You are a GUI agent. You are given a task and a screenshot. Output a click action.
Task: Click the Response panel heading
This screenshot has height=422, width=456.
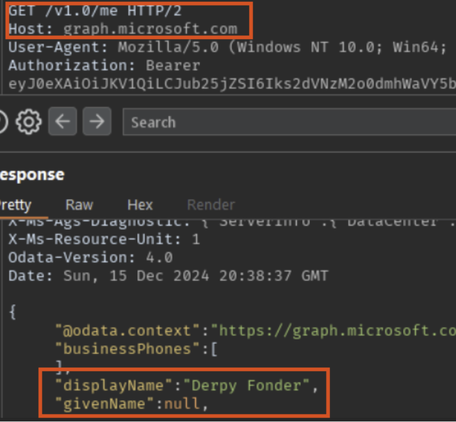(x=31, y=174)
